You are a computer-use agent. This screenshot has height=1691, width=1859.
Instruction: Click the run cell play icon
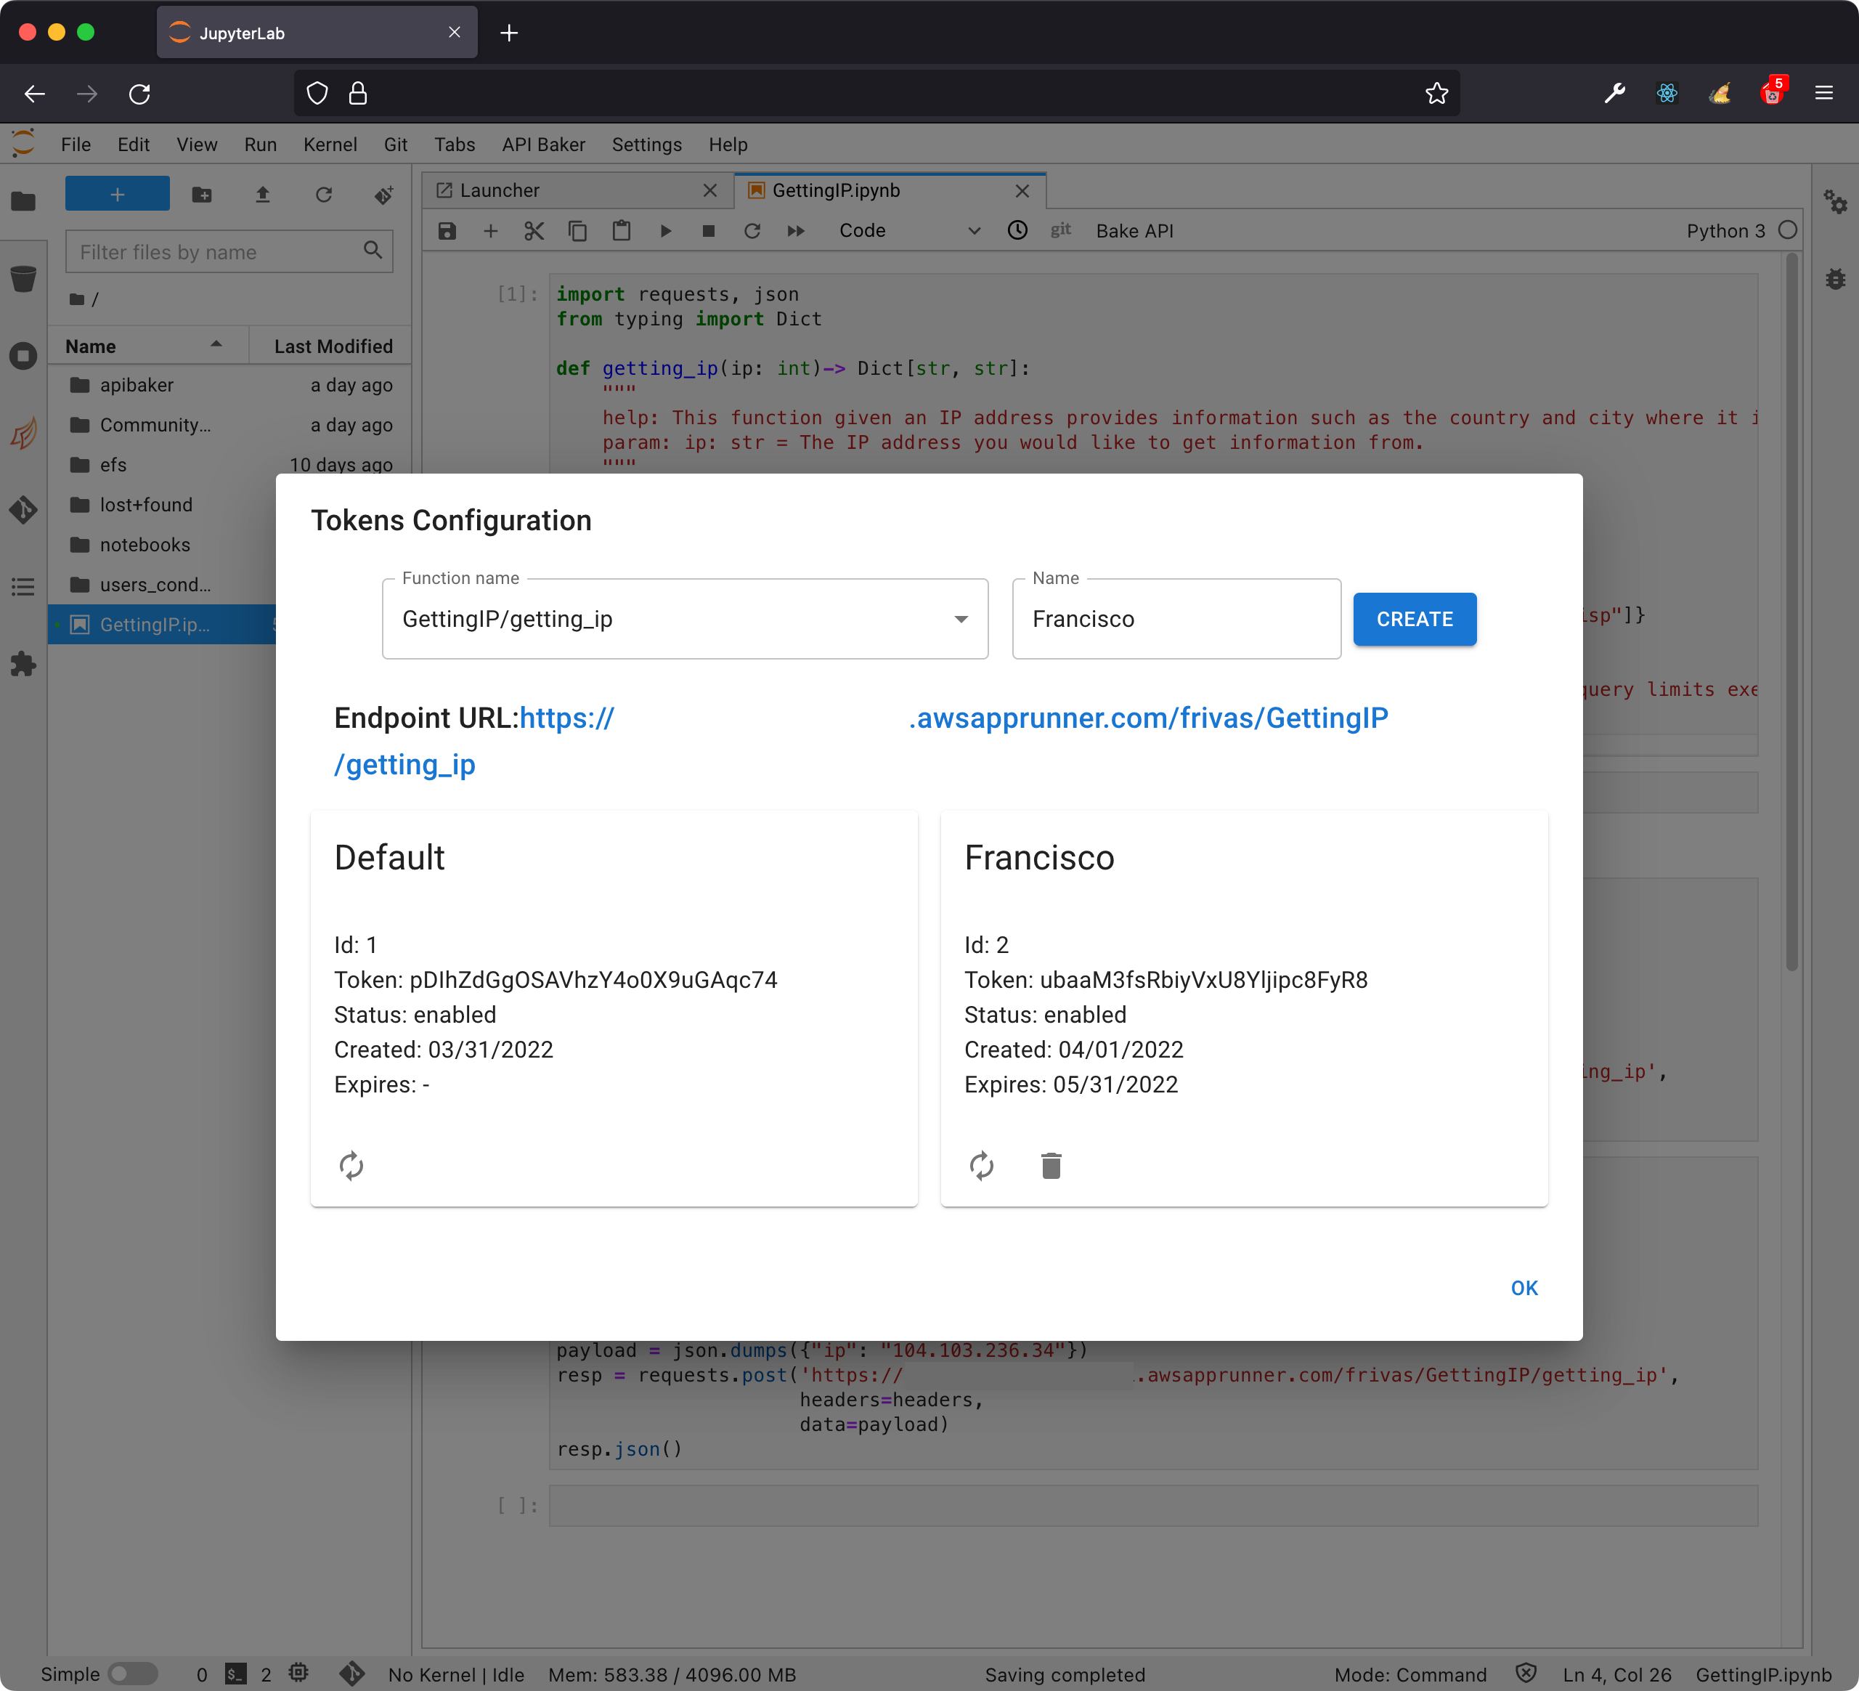pyautogui.click(x=665, y=231)
